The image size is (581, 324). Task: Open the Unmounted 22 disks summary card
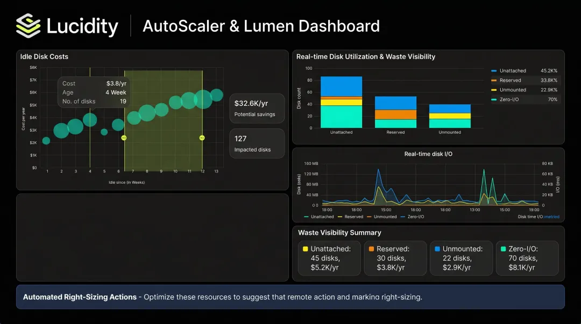(461, 258)
